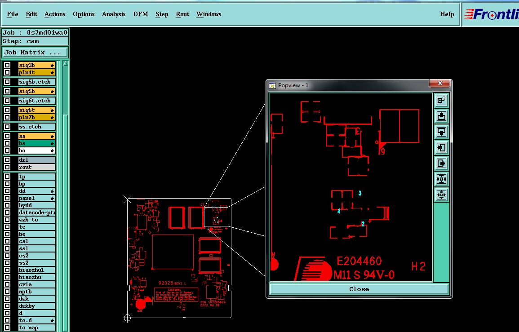Click the pan up icon in Popview

tap(441, 116)
